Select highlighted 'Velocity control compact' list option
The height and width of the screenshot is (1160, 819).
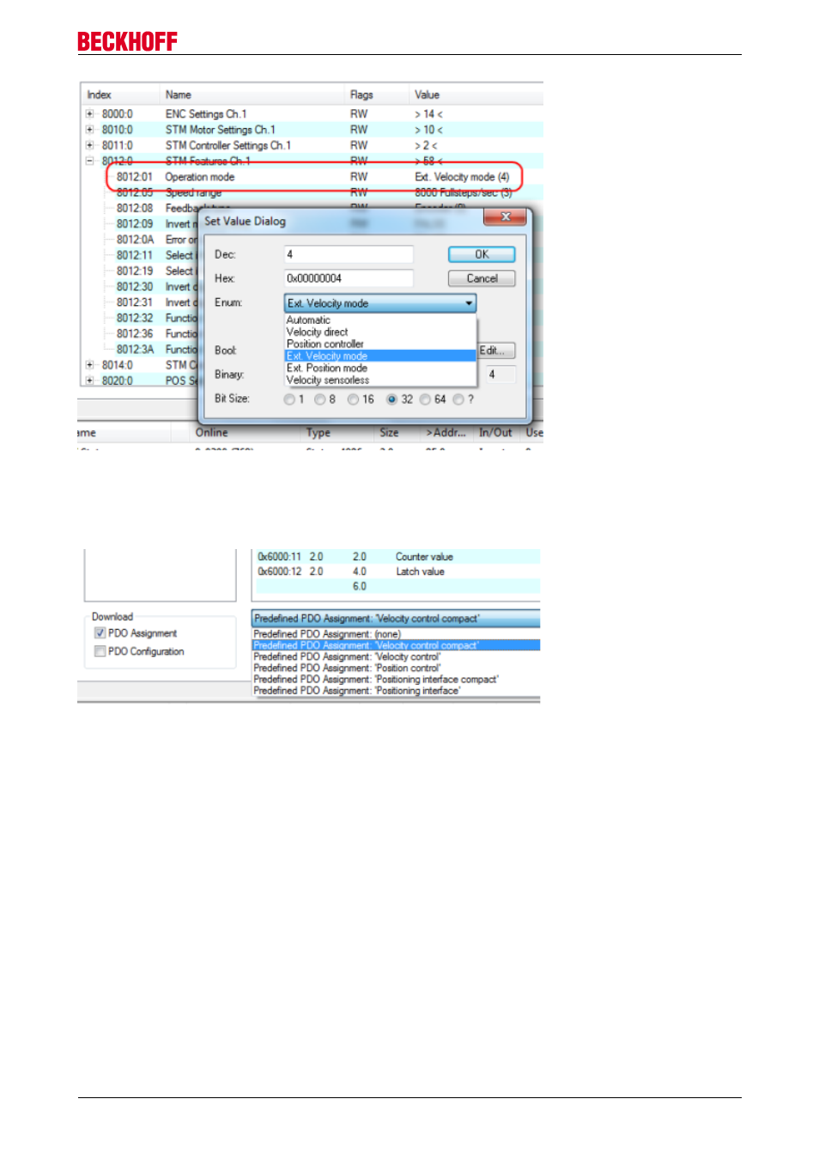pyautogui.click(x=396, y=645)
